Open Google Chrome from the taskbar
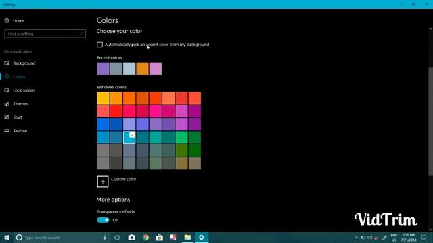The image size is (433, 243). [146, 237]
